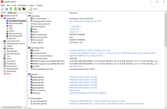Click the Разгон flame icon
The image size is (167, 109).
[x=7, y=31]
